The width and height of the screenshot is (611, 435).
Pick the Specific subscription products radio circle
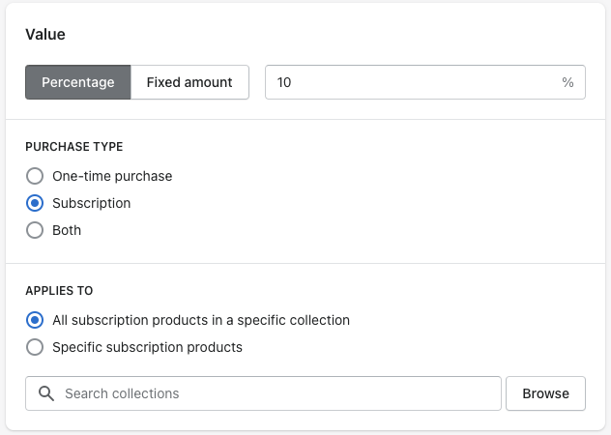(x=35, y=347)
